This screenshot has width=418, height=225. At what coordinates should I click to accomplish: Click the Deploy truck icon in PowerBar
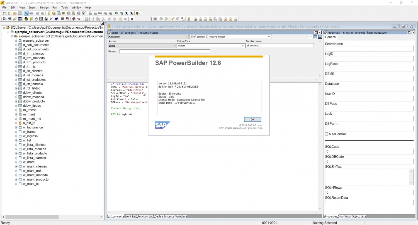click(x=100, y=13)
